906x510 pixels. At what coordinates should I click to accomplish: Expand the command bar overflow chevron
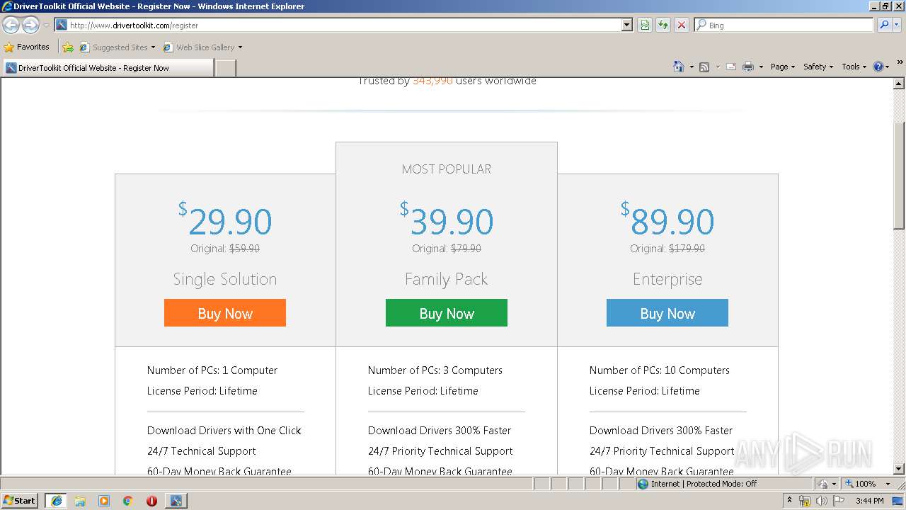click(x=900, y=62)
